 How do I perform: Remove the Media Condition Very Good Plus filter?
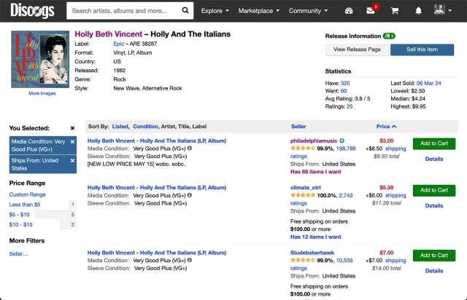tap(72, 141)
